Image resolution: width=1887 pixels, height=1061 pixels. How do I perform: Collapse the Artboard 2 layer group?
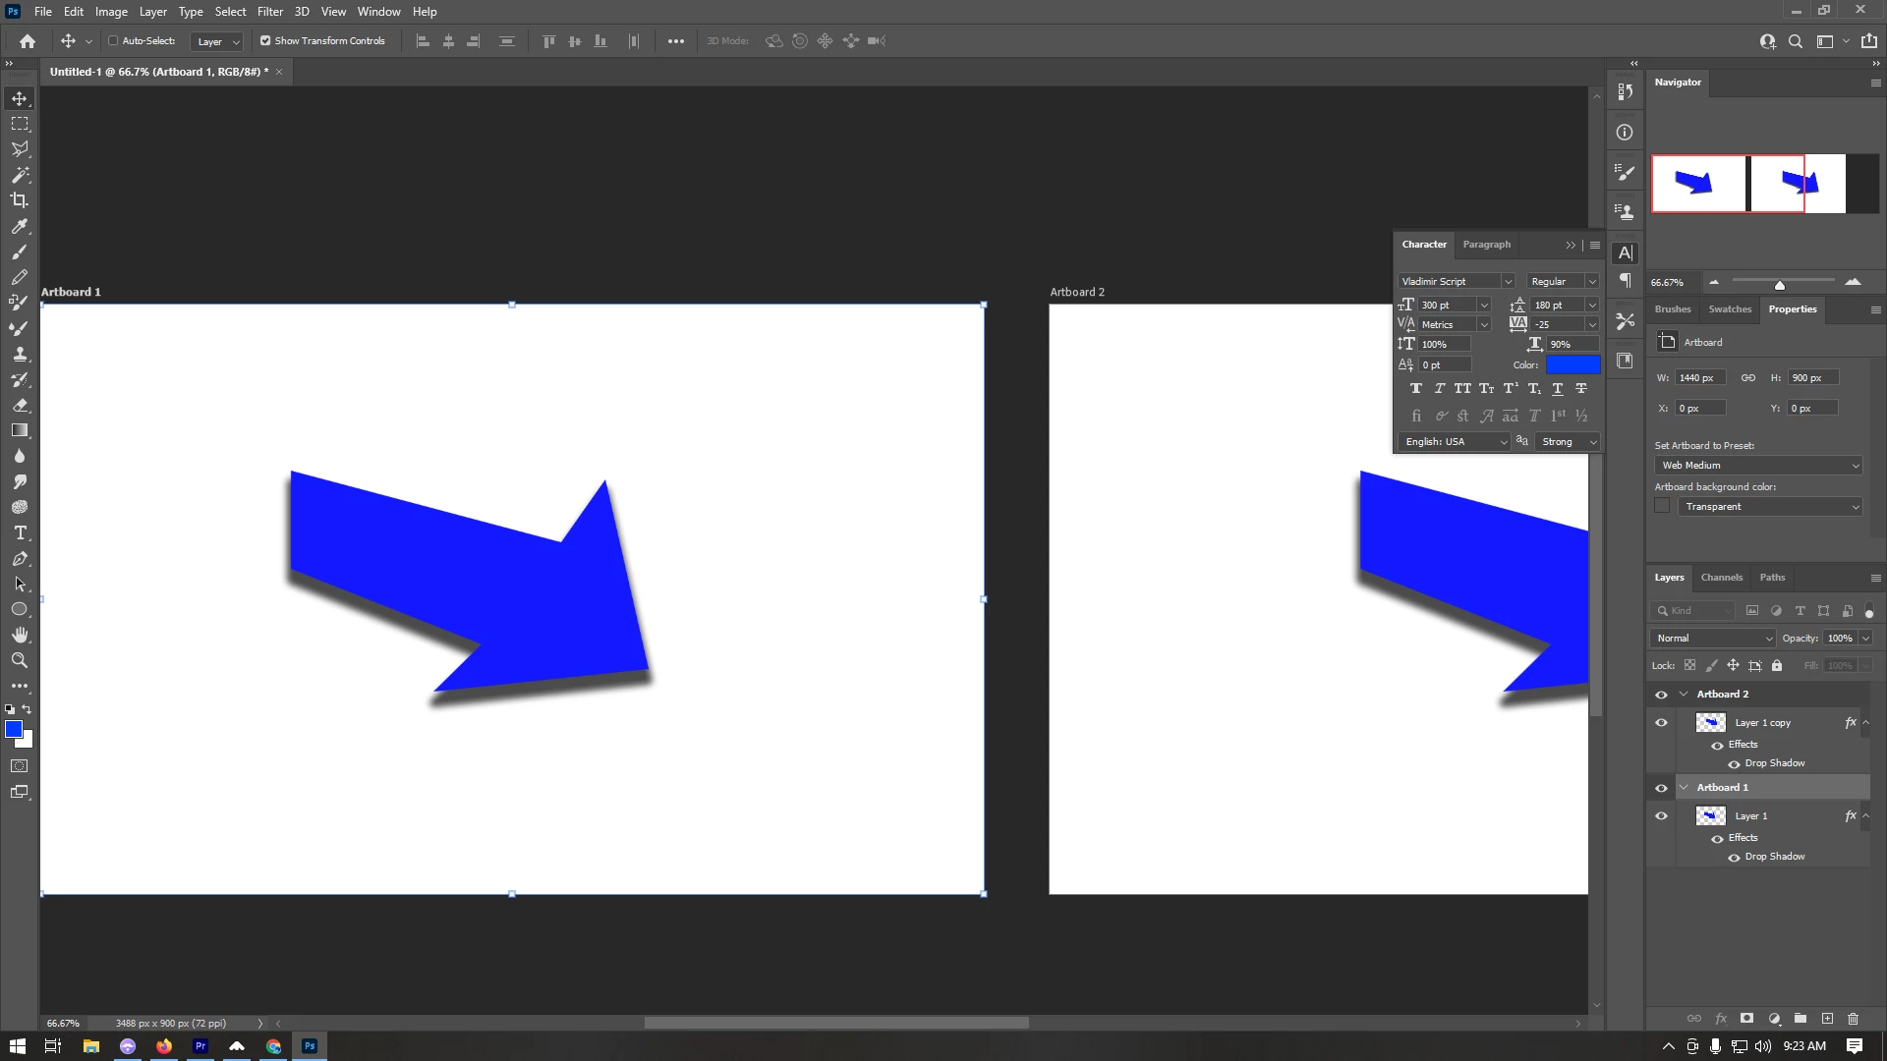tap(1684, 695)
